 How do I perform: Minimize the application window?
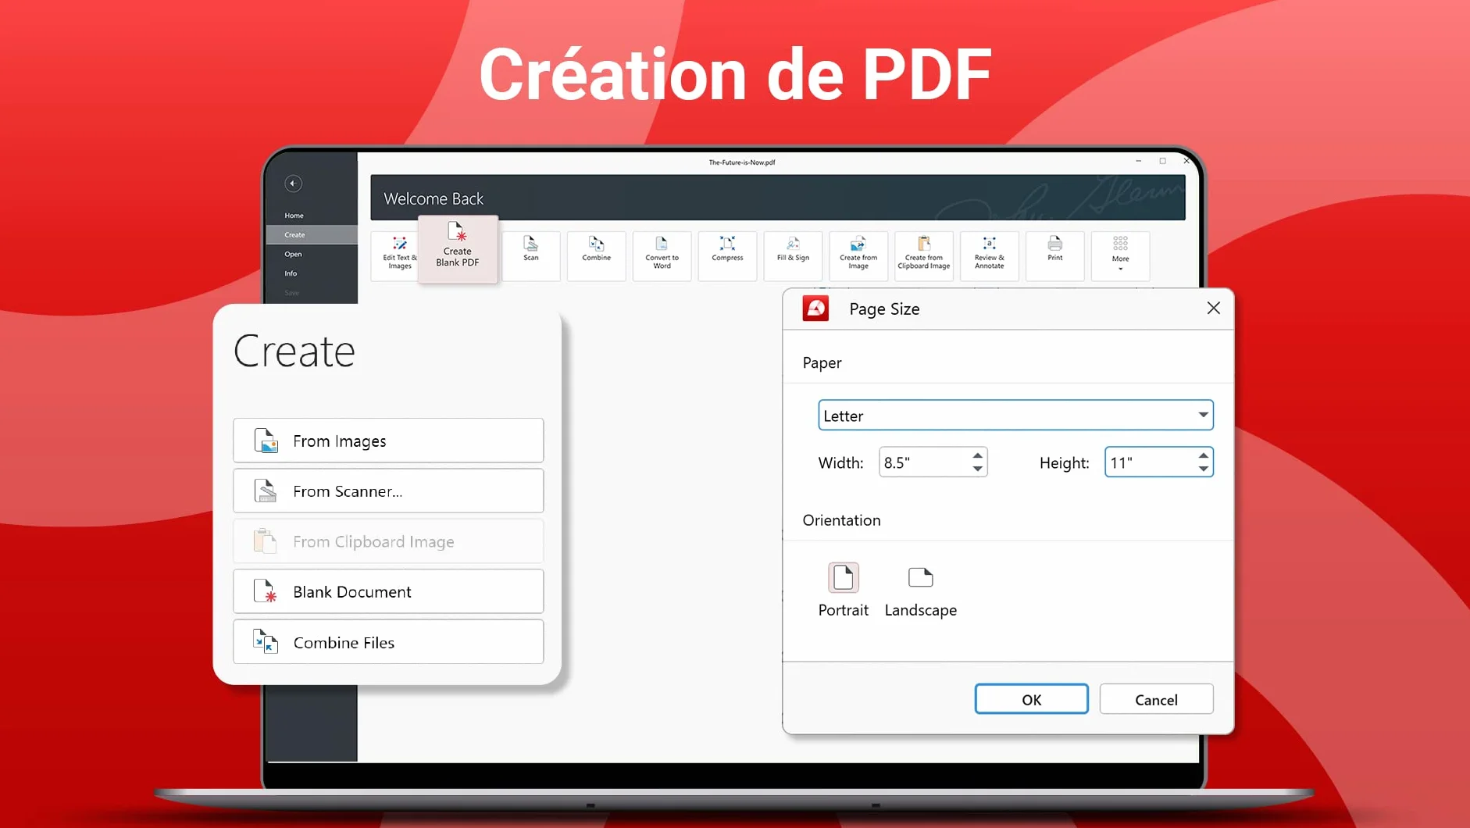1139,161
